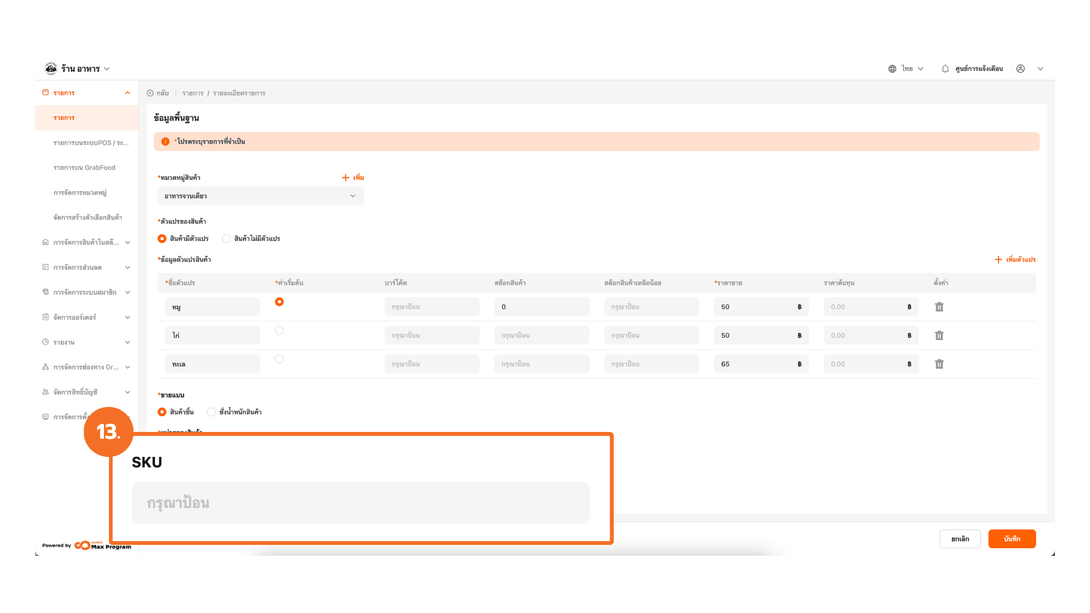Open the หมวดหมู่สินค้า category dropdown

click(261, 196)
